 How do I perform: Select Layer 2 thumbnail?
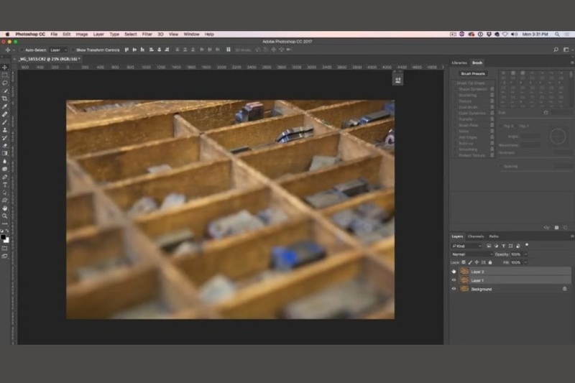click(464, 272)
